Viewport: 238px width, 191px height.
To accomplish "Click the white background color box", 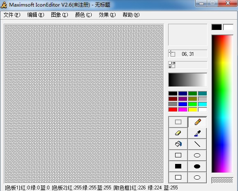I will point(228,27).
